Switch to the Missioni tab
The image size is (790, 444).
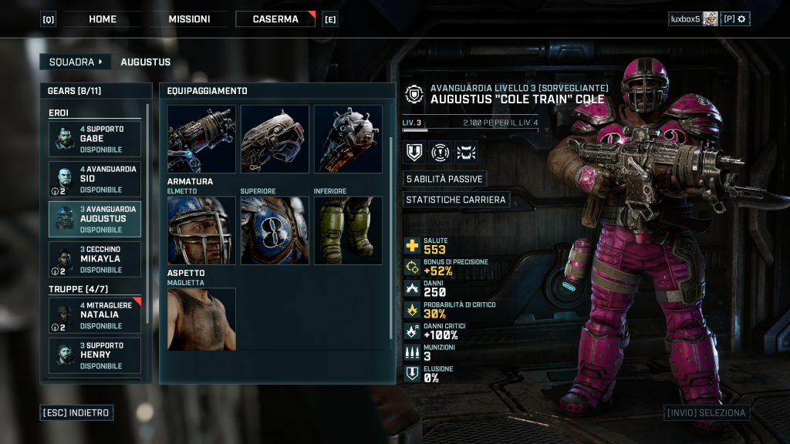pos(190,19)
